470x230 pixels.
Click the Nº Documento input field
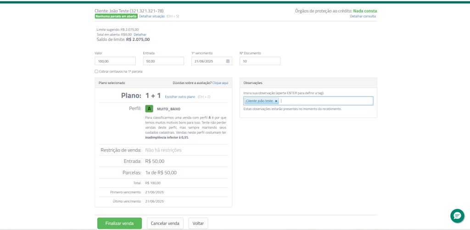[260, 61]
